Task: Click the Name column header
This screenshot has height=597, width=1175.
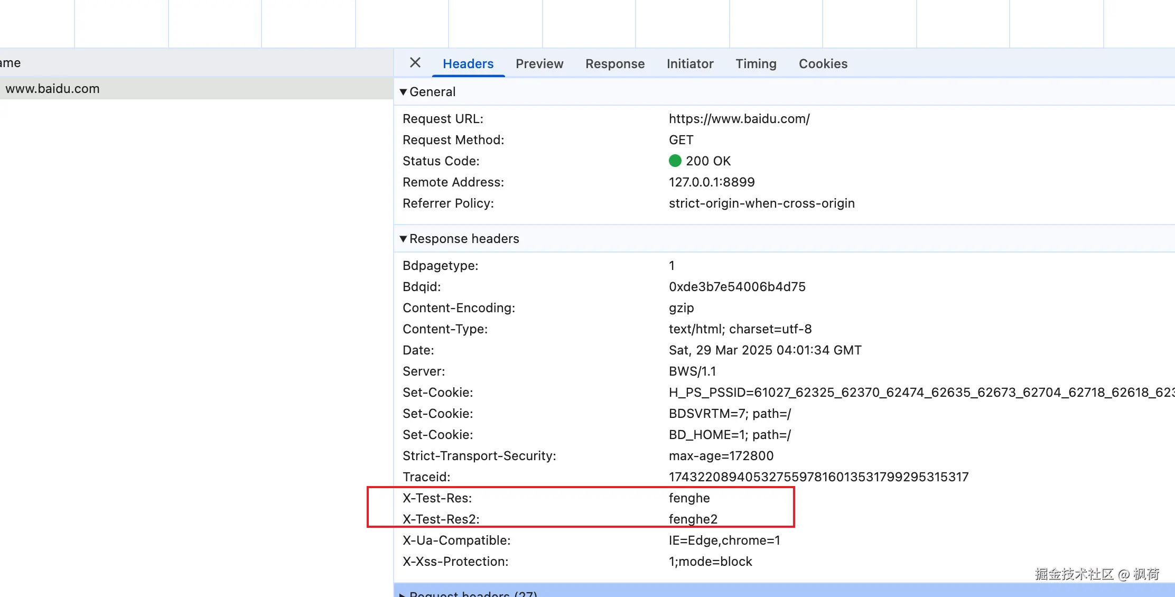Action: click(x=11, y=63)
